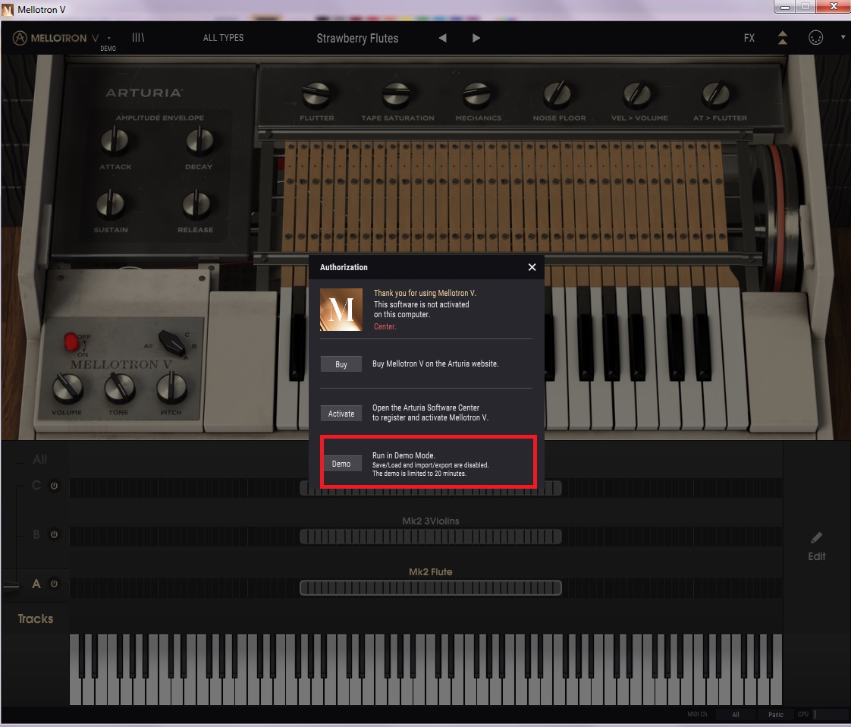Open MIDI channel All selector
Viewport: 851px width, 727px height.
tap(736, 715)
